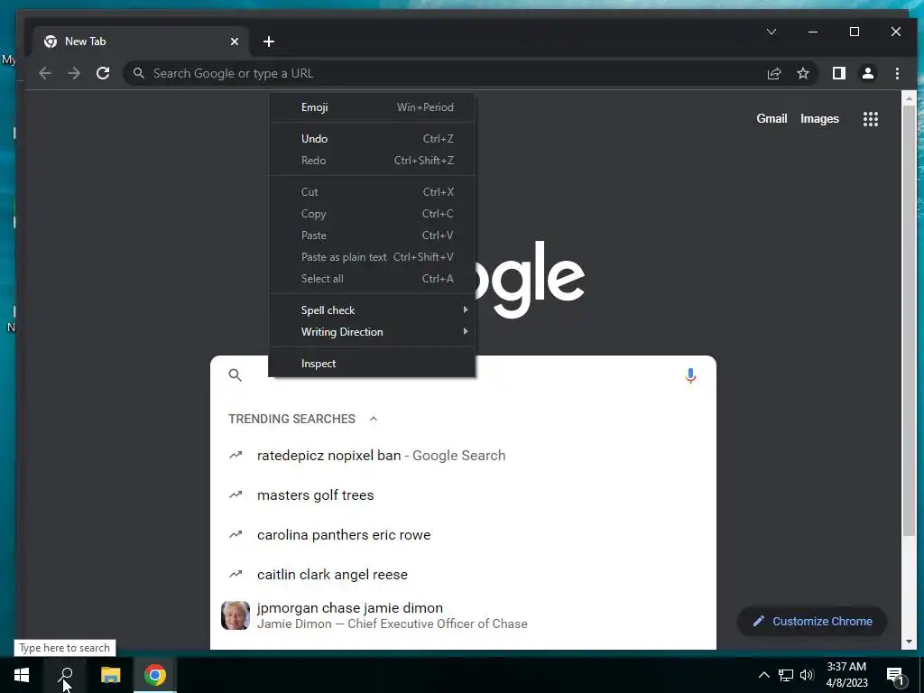Open the tab search dropdown chevron
The height and width of the screenshot is (693, 924).
772,32
